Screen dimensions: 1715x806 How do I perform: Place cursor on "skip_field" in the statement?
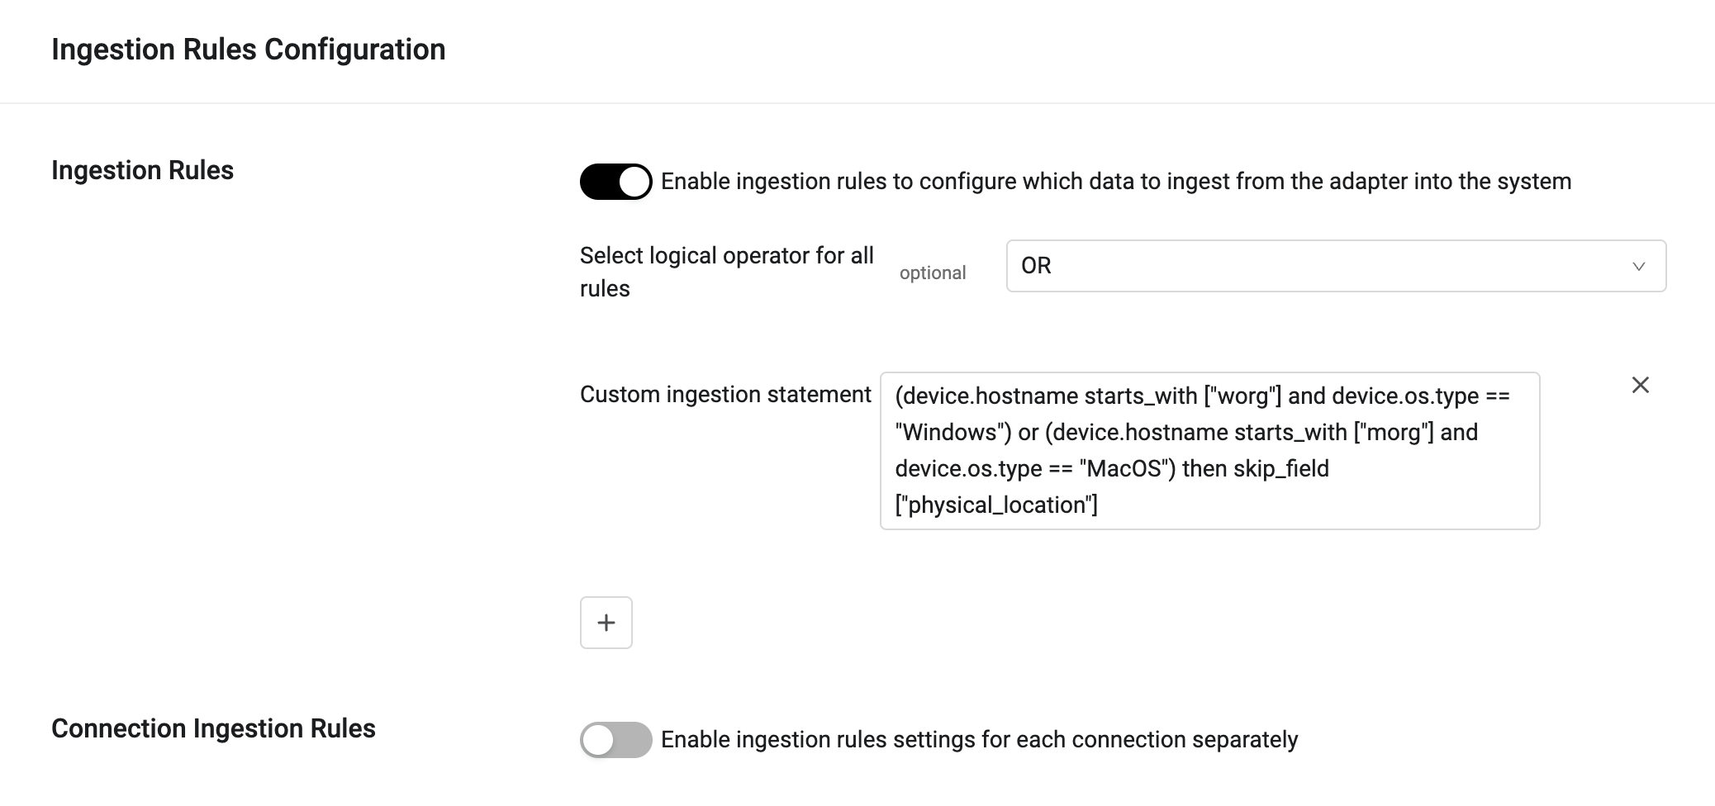[1280, 469]
